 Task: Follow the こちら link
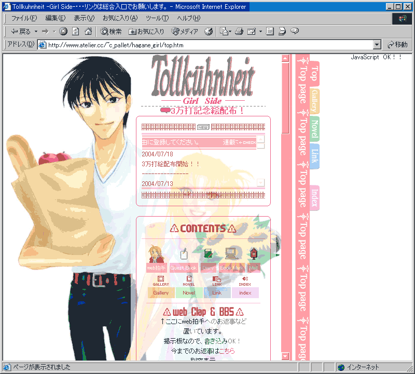[x=227, y=351]
